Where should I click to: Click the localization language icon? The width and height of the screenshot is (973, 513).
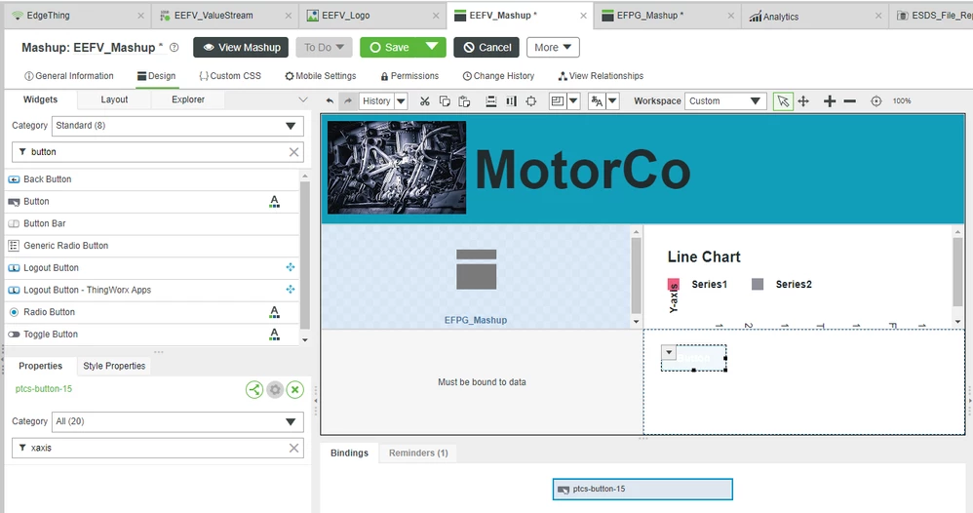[x=597, y=100]
